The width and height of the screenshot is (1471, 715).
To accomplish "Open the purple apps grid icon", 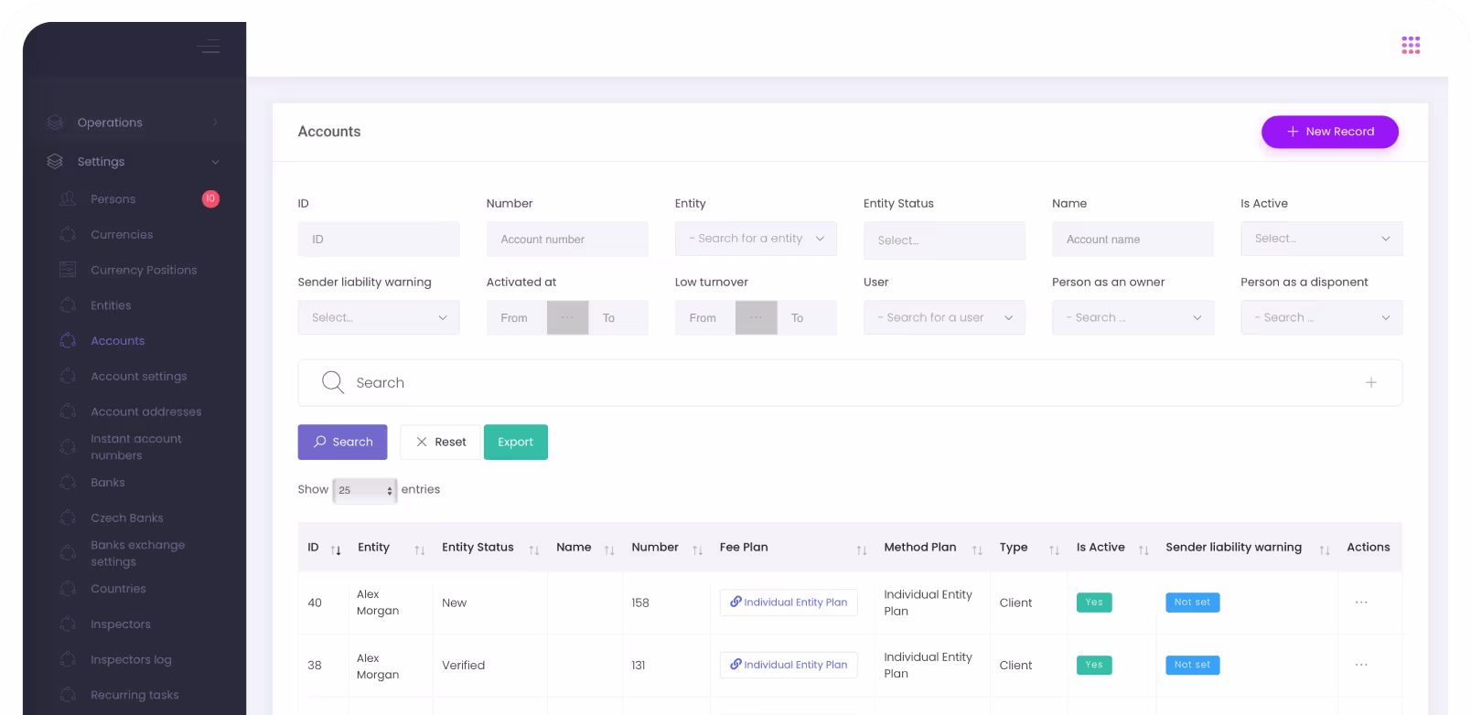I will [x=1411, y=45].
